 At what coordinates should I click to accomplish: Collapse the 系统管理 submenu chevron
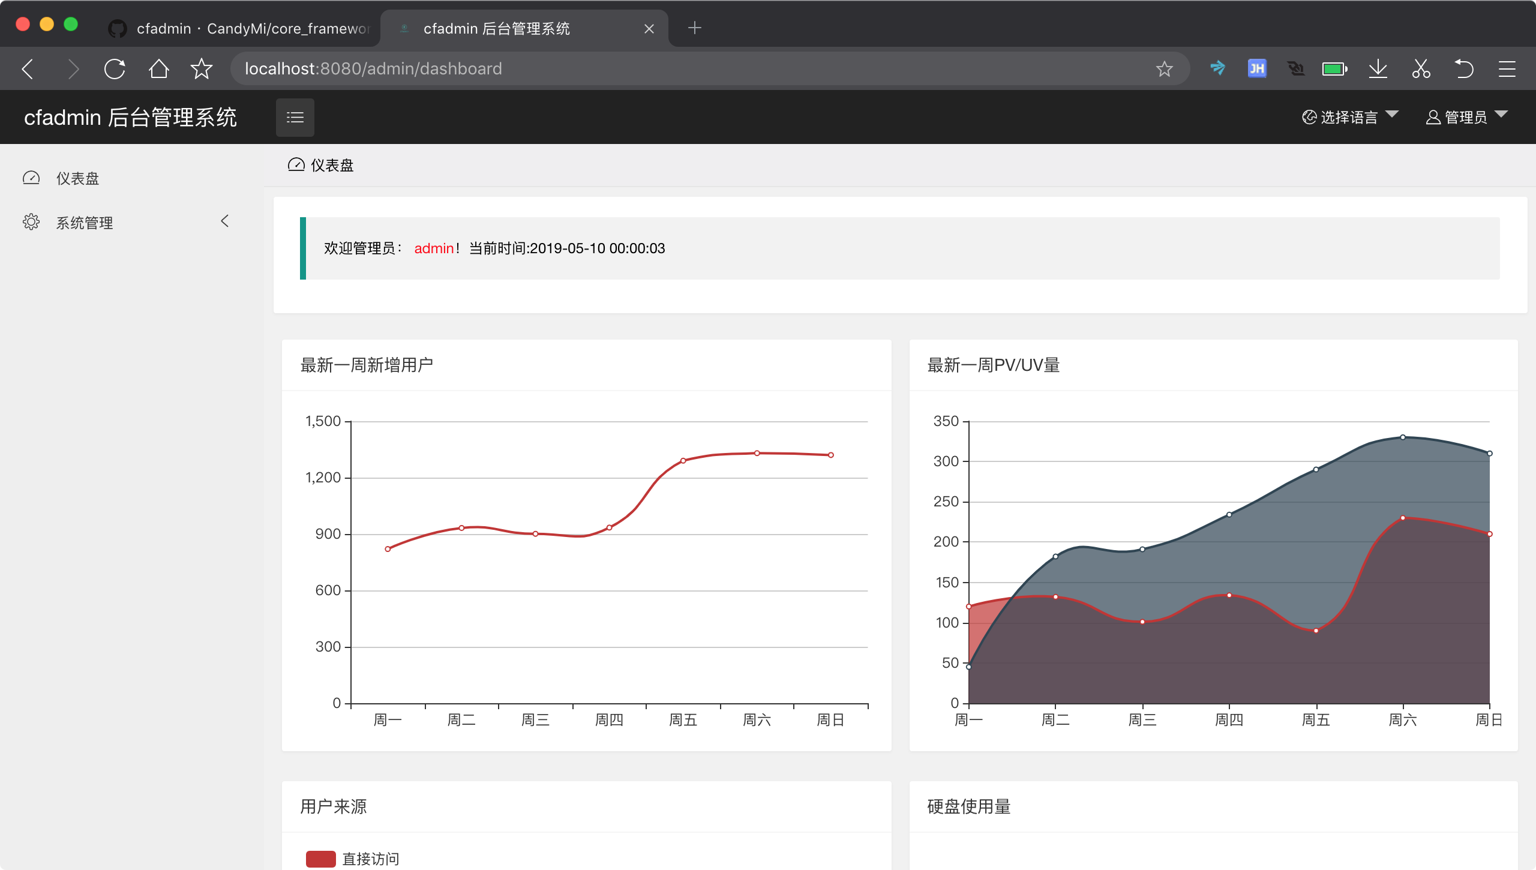[x=224, y=221]
